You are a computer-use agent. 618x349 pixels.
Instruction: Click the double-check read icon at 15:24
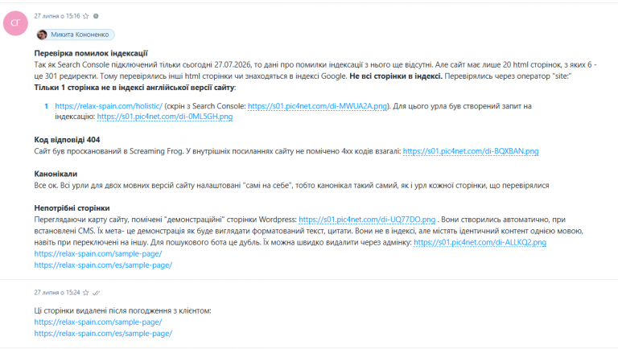coord(97,293)
